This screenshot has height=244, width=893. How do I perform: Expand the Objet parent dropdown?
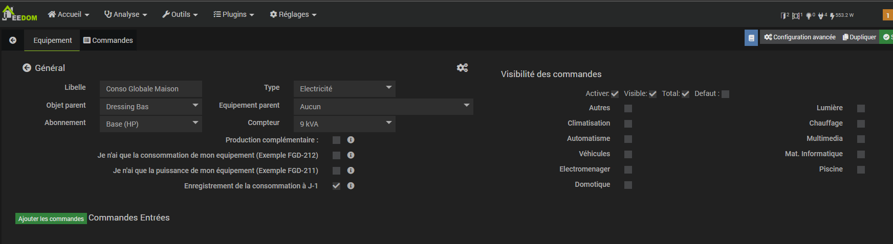point(151,107)
